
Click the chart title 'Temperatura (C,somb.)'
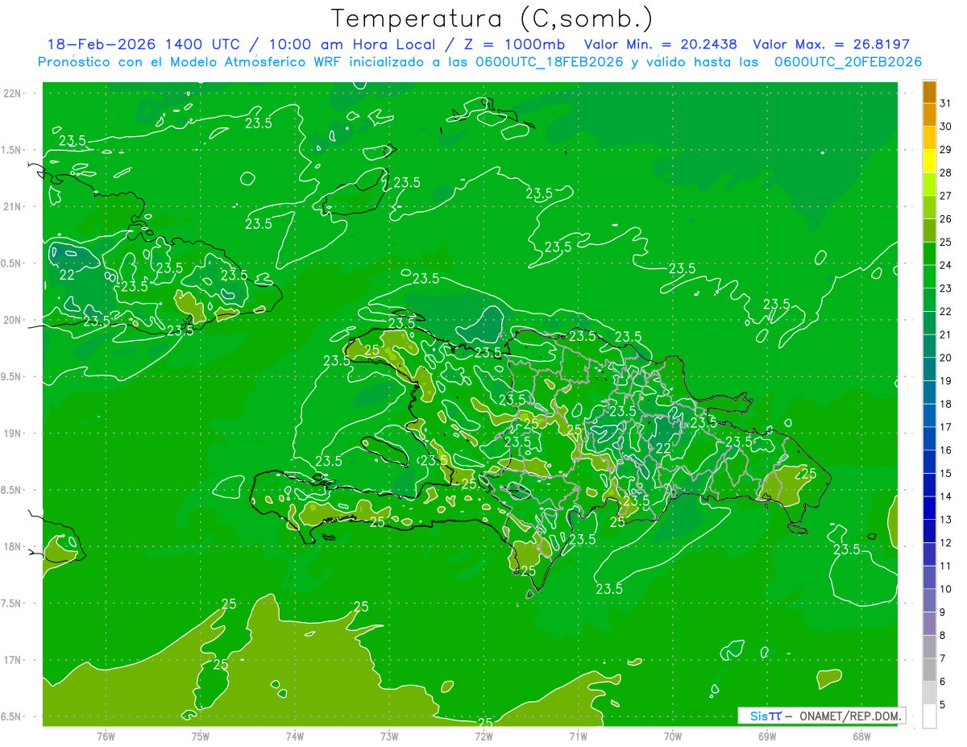(492, 18)
